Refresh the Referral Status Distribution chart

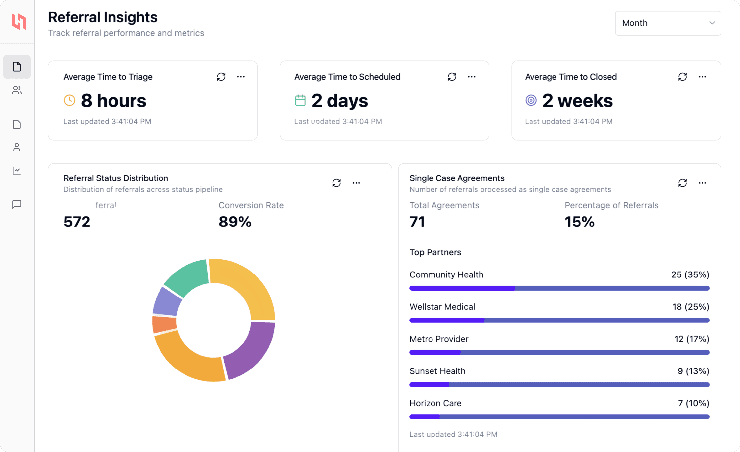point(336,183)
